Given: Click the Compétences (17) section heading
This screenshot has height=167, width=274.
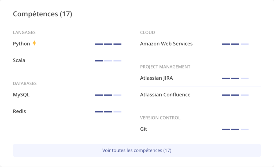Looking at the screenshot, I should coord(42,14).
